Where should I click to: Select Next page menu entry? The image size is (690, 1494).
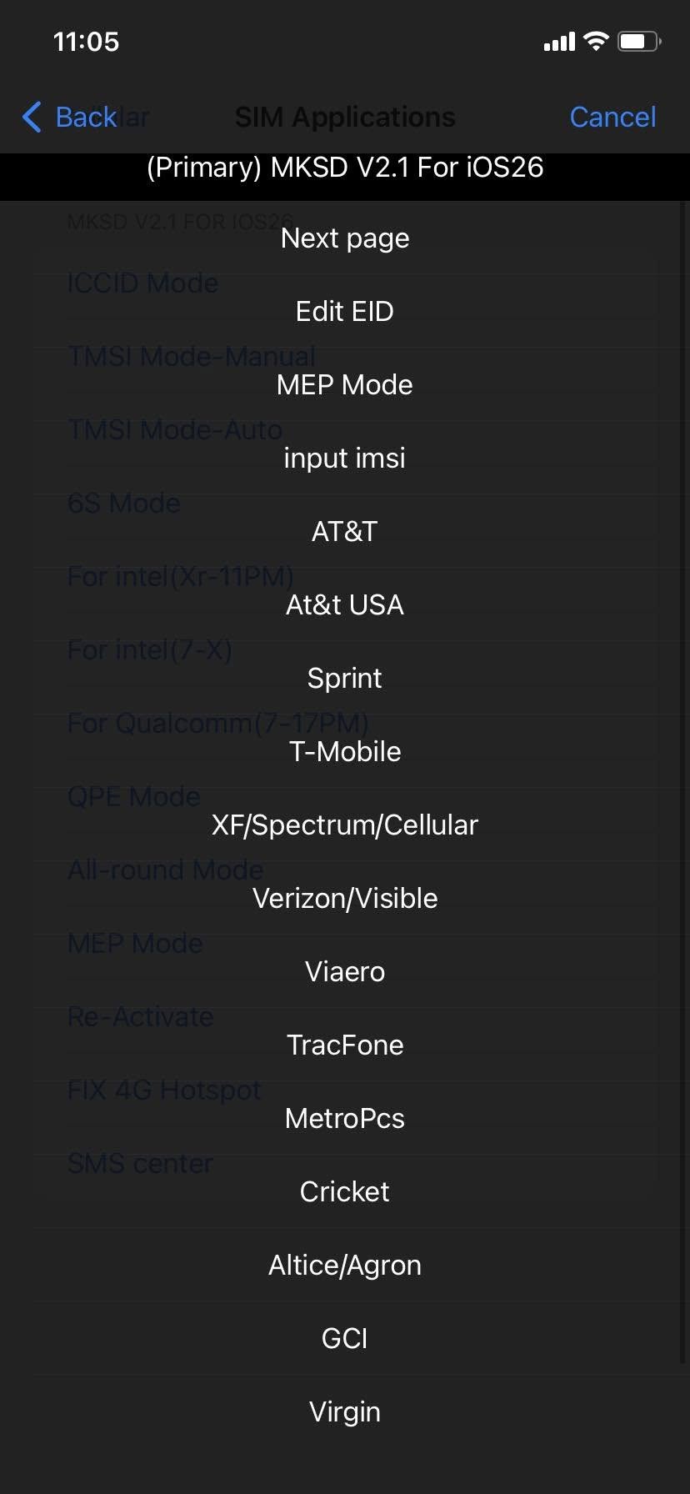pos(345,238)
